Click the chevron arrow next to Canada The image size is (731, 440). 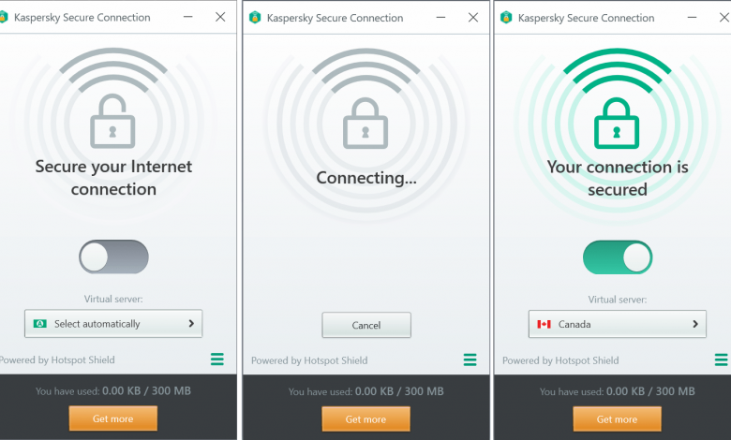[x=695, y=324]
